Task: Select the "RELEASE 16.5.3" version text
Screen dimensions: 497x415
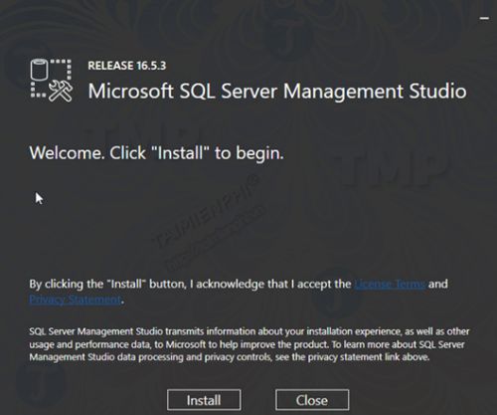Action: coord(127,66)
